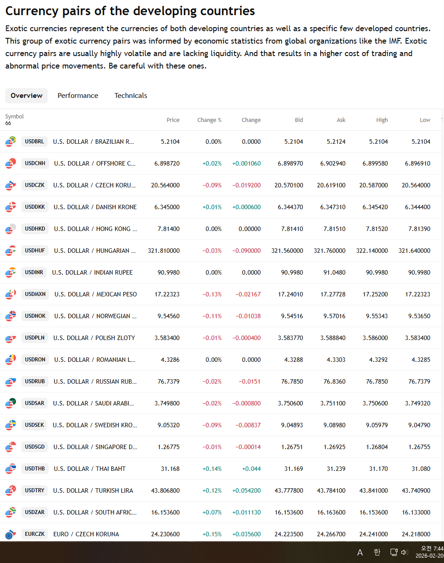This screenshot has height=563, width=444.
Task: Click the USDRON flag icon
Action: (x=11, y=360)
